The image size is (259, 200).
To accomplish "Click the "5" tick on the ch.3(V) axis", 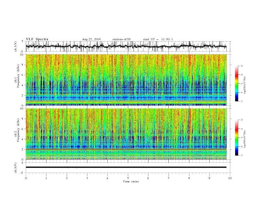I will click(23, 162).
